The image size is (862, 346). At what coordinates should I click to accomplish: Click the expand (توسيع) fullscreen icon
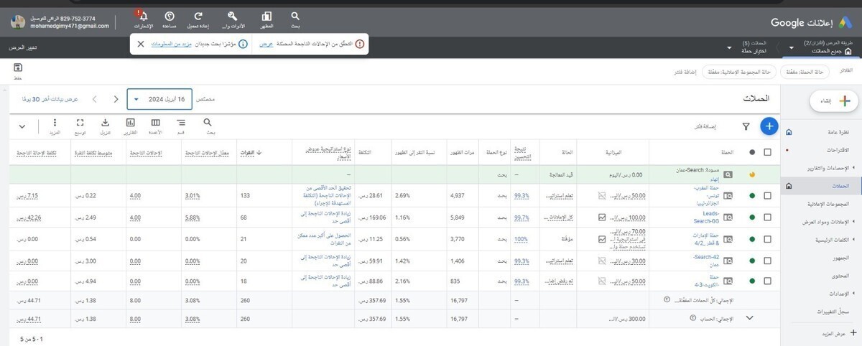(80, 123)
